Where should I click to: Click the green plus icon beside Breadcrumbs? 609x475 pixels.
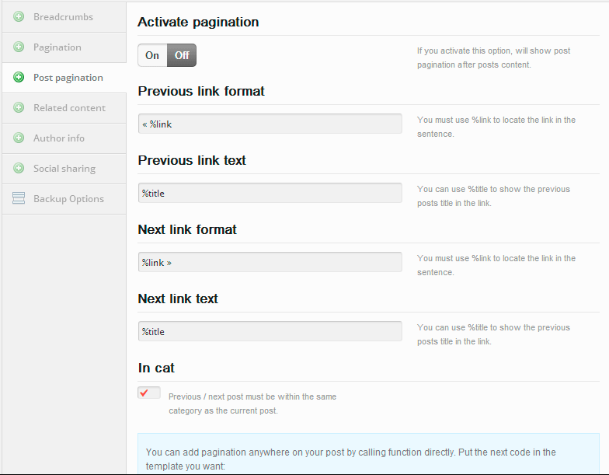(19, 17)
